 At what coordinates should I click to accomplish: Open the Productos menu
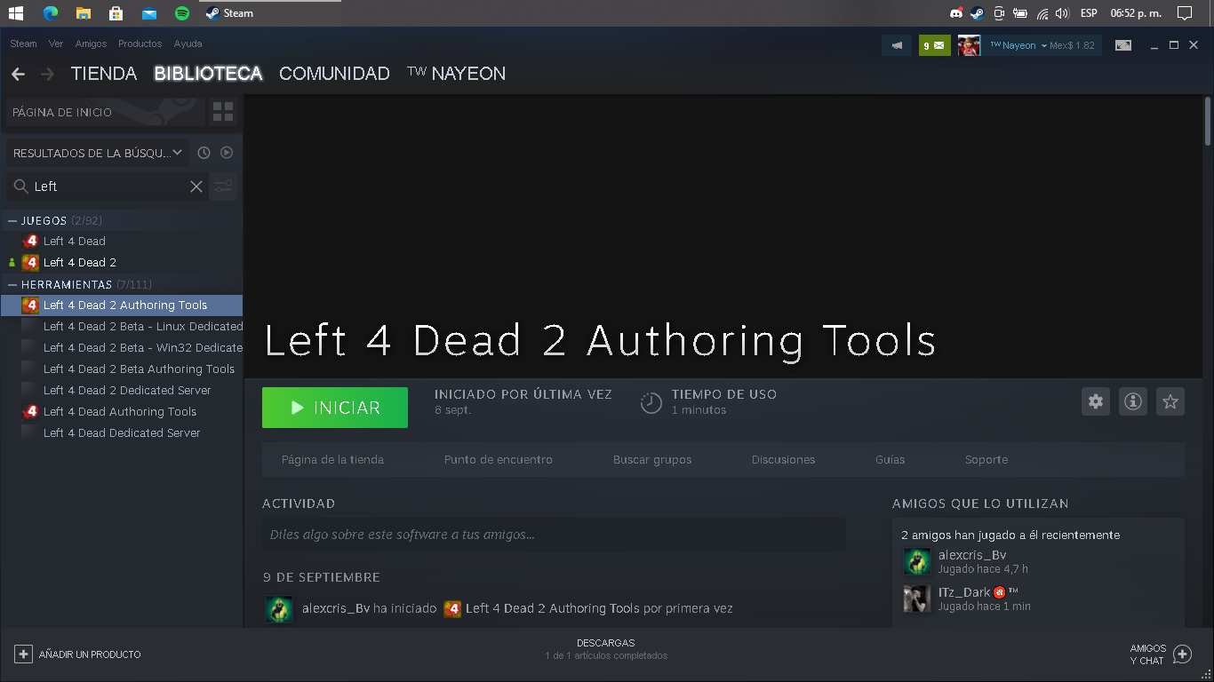pyautogui.click(x=140, y=44)
